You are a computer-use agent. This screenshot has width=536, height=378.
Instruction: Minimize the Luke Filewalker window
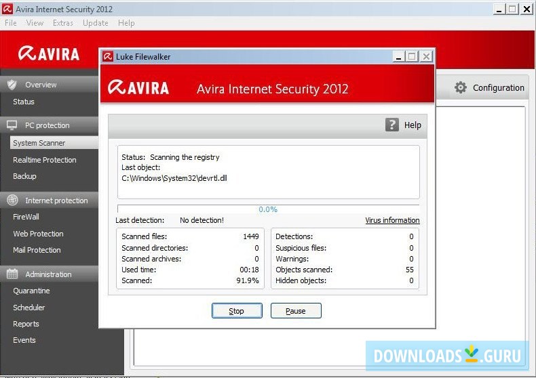click(398, 56)
